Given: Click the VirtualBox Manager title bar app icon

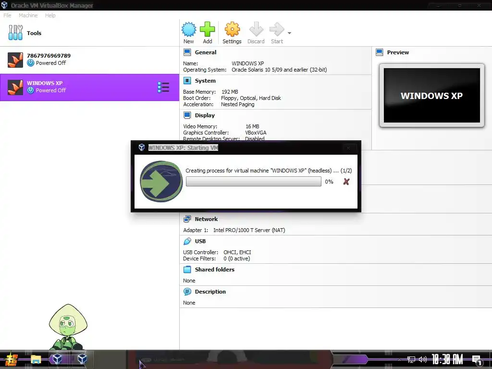Looking at the screenshot, I should [4, 5].
